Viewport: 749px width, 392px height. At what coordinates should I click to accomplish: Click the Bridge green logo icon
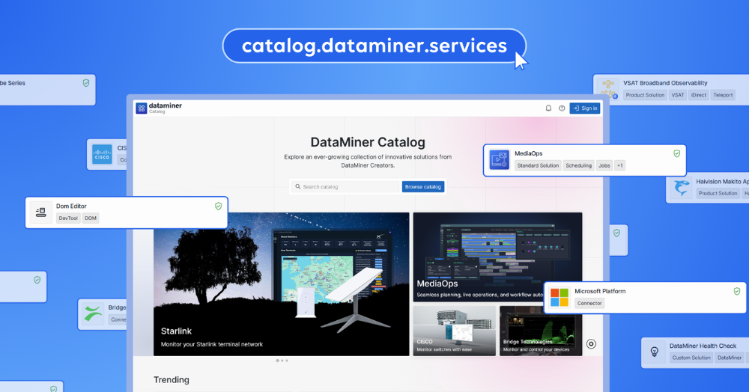[93, 313]
